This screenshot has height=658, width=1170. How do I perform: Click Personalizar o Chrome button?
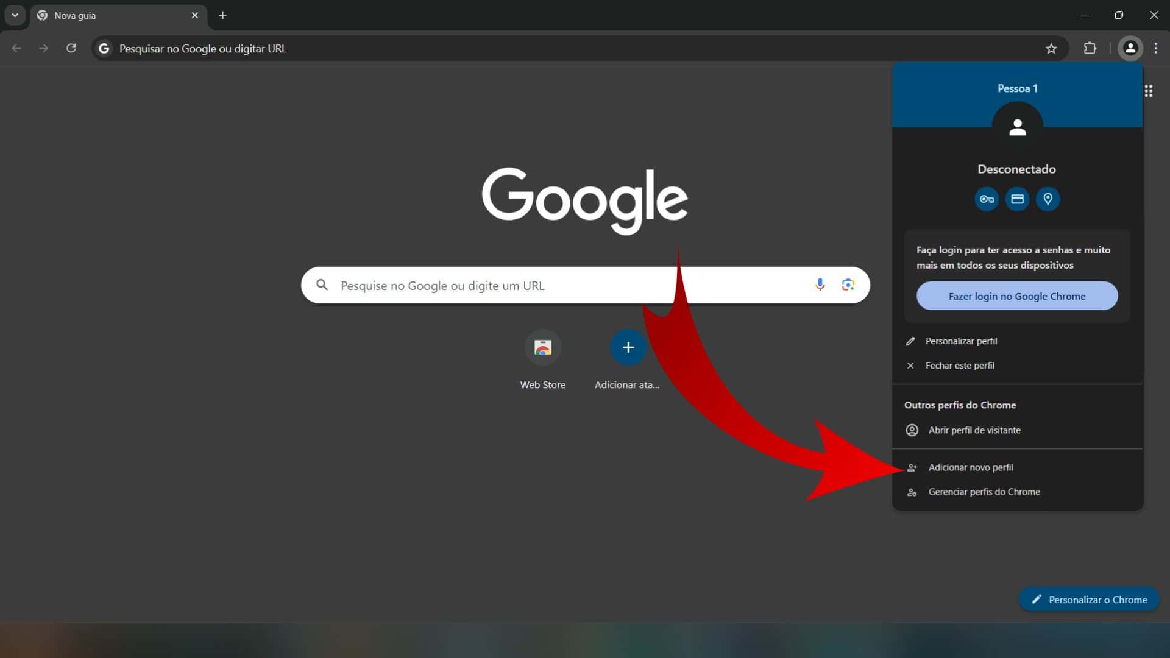coord(1089,600)
